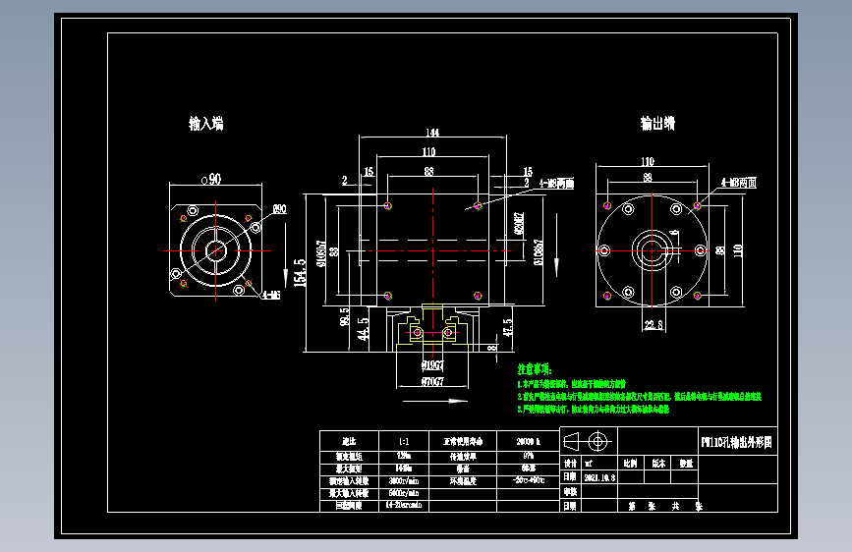Image resolution: width=852 pixels, height=552 pixels.
Task: Click the projection symbol in title block
Action: (589, 441)
